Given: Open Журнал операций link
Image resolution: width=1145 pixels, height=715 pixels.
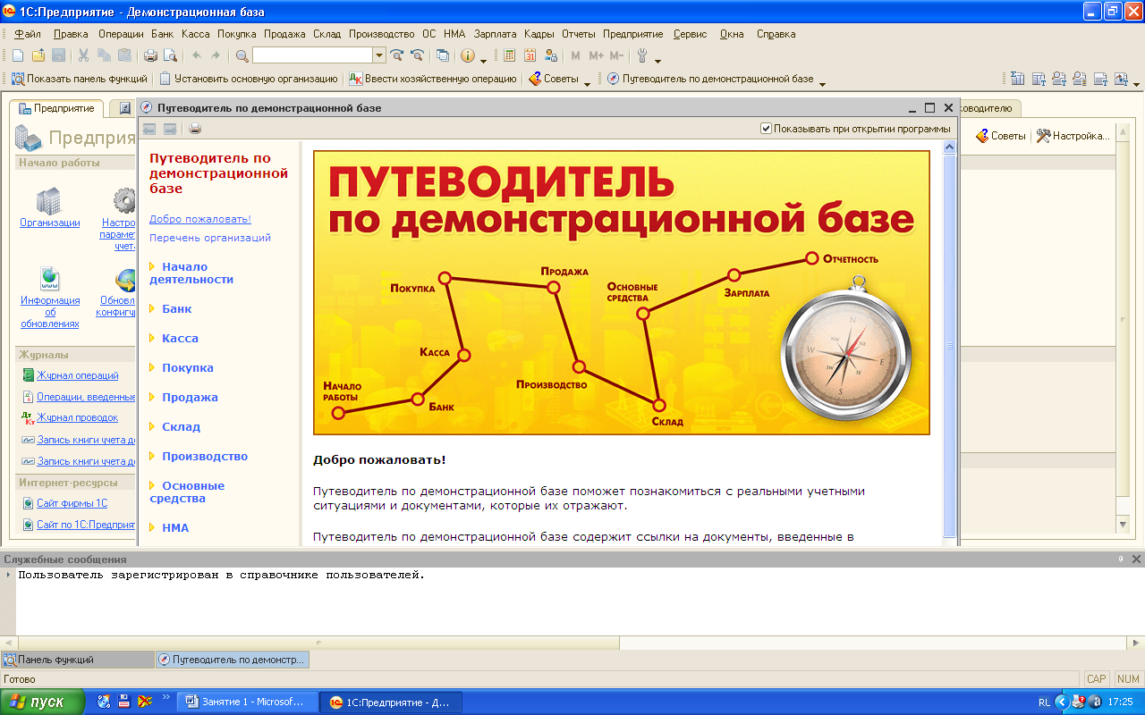Looking at the screenshot, I should click(78, 375).
